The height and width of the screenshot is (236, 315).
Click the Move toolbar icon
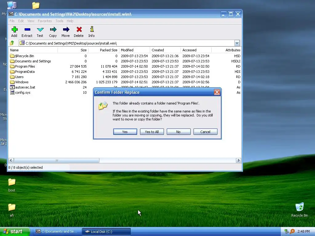tap(66, 30)
